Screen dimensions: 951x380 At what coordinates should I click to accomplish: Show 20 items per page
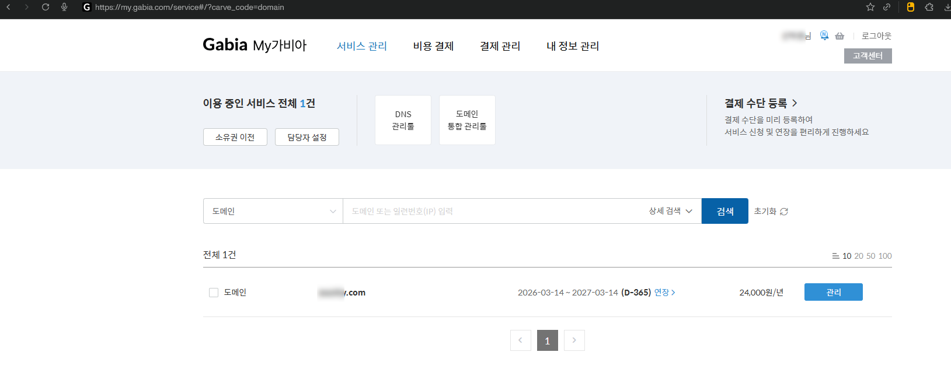(x=859, y=256)
